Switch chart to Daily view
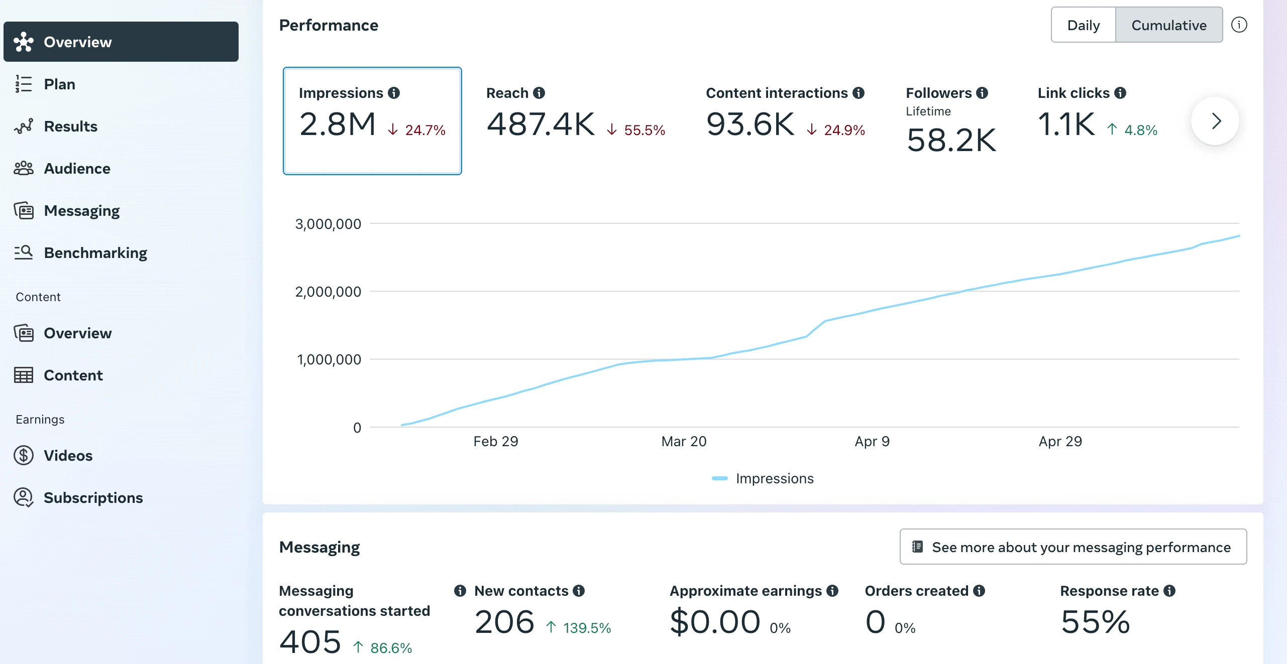This screenshot has width=1287, height=664. click(x=1083, y=25)
